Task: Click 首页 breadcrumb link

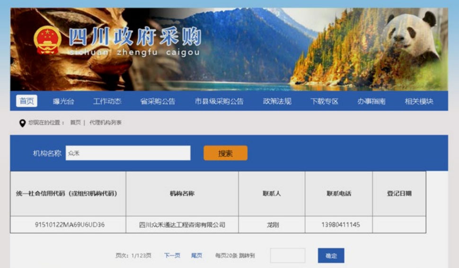Action: point(75,122)
